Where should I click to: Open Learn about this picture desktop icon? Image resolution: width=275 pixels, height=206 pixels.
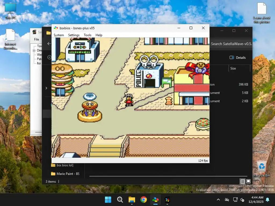(x=262, y=13)
